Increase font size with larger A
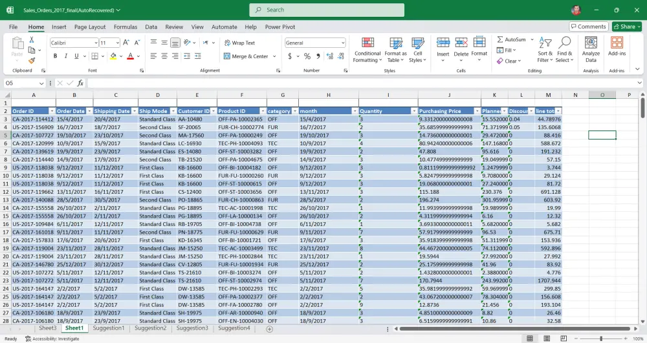This screenshot has width=647, height=343. coord(126,43)
